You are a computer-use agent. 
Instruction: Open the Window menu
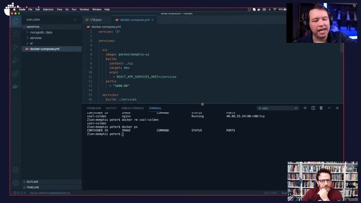click(x=96, y=10)
